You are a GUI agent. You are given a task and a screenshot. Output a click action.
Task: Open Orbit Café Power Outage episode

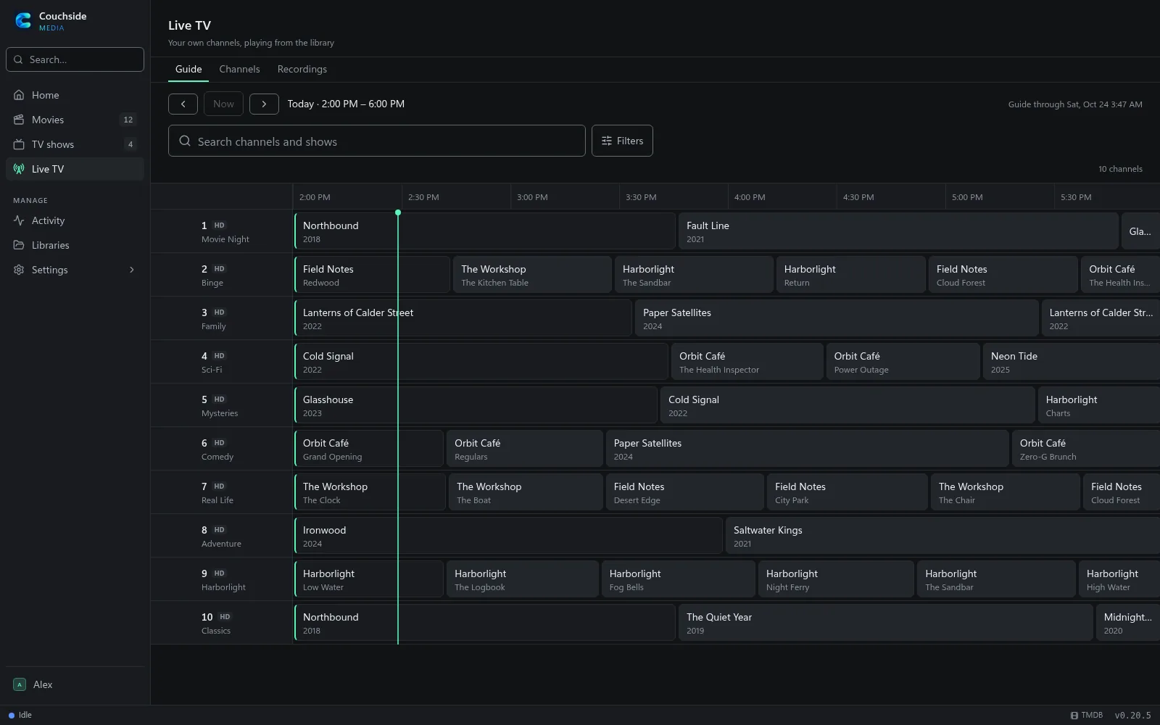point(903,362)
